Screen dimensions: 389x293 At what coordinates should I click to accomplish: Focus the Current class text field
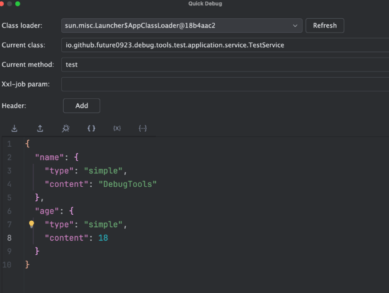[225, 45]
